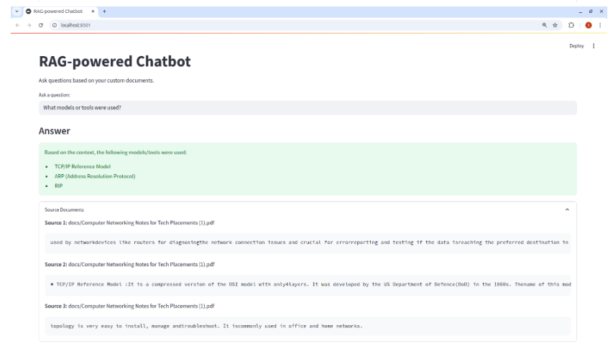Click the browser forward arrow
Image resolution: width=608 pixels, height=346 pixels.
[29, 25]
